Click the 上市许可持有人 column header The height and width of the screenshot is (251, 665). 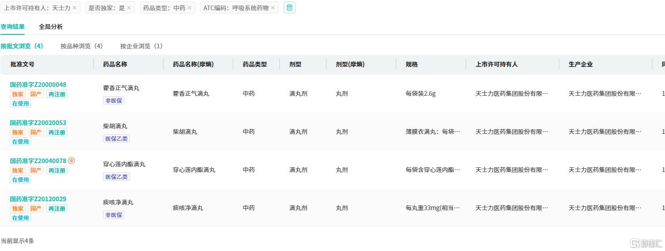pyautogui.click(x=496, y=64)
